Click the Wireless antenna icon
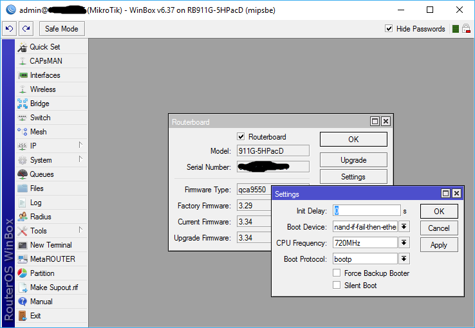475x328 pixels. (x=23, y=89)
